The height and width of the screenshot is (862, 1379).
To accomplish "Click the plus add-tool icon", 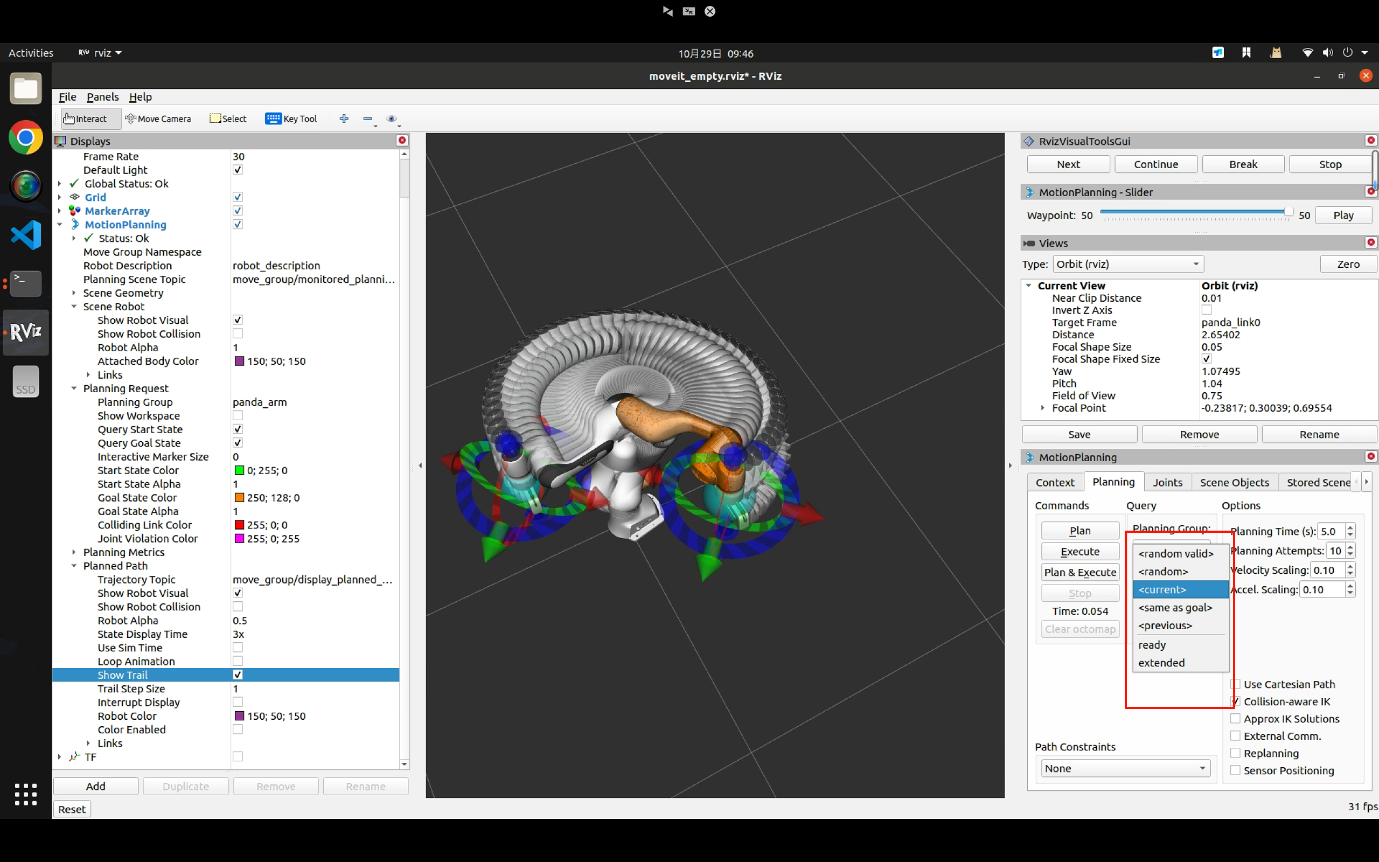I will click(344, 119).
